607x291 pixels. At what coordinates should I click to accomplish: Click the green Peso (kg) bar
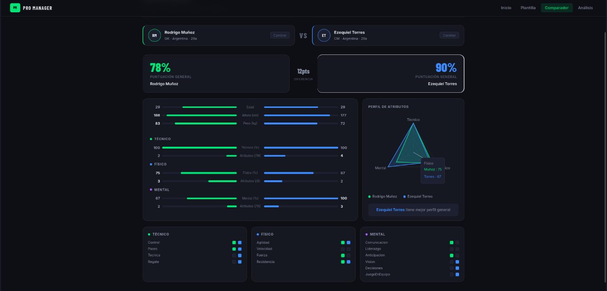[206, 123]
